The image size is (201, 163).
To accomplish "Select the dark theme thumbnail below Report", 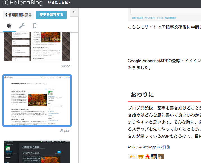I will (37, 152).
